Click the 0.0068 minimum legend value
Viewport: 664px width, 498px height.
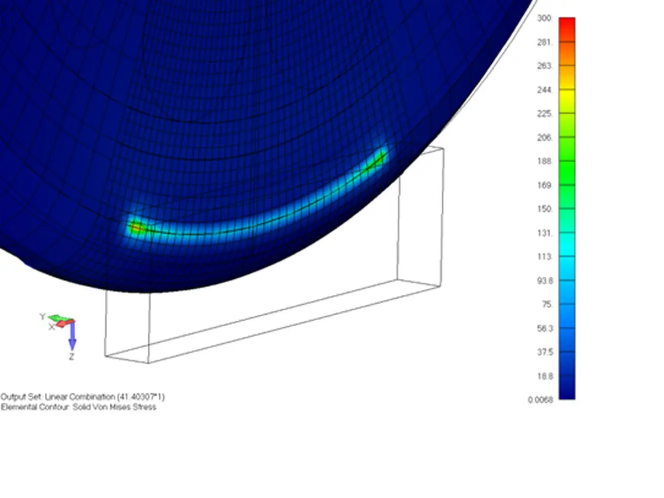point(540,400)
